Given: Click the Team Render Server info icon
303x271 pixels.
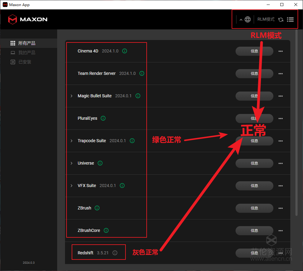Looking at the screenshot, I should 142,73.
